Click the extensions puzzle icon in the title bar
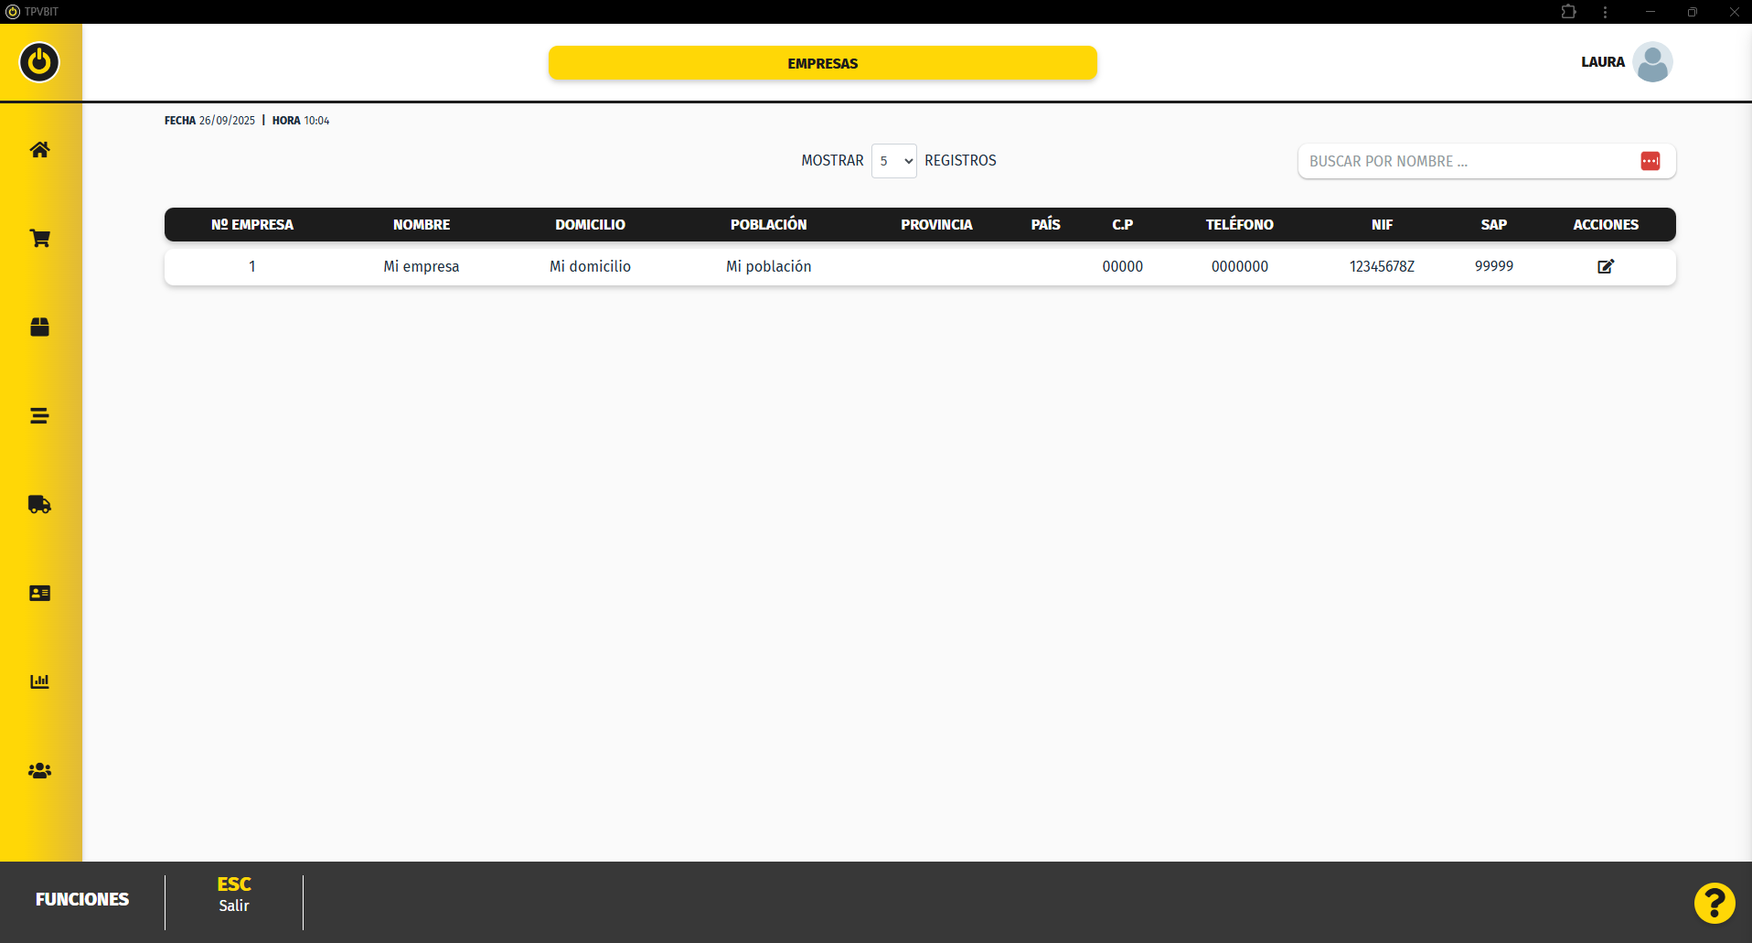Screen dimensions: 1752x943 (x=1568, y=12)
